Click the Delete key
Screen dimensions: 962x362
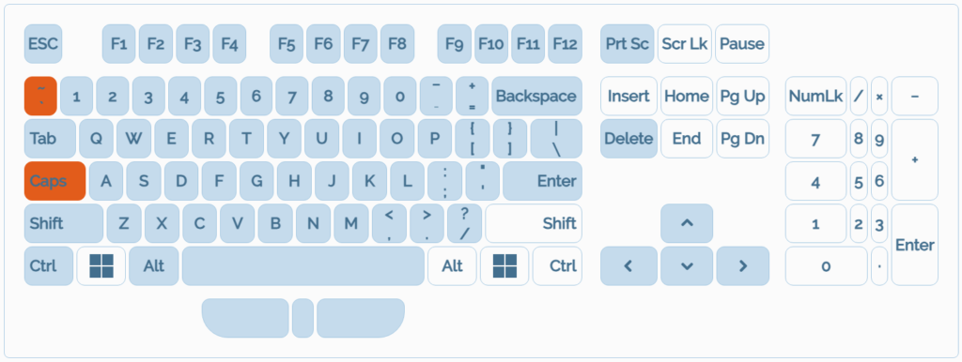click(628, 139)
